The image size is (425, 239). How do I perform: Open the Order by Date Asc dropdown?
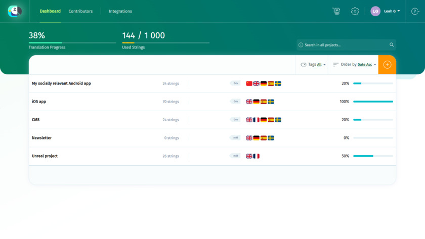tap(355, 64)
